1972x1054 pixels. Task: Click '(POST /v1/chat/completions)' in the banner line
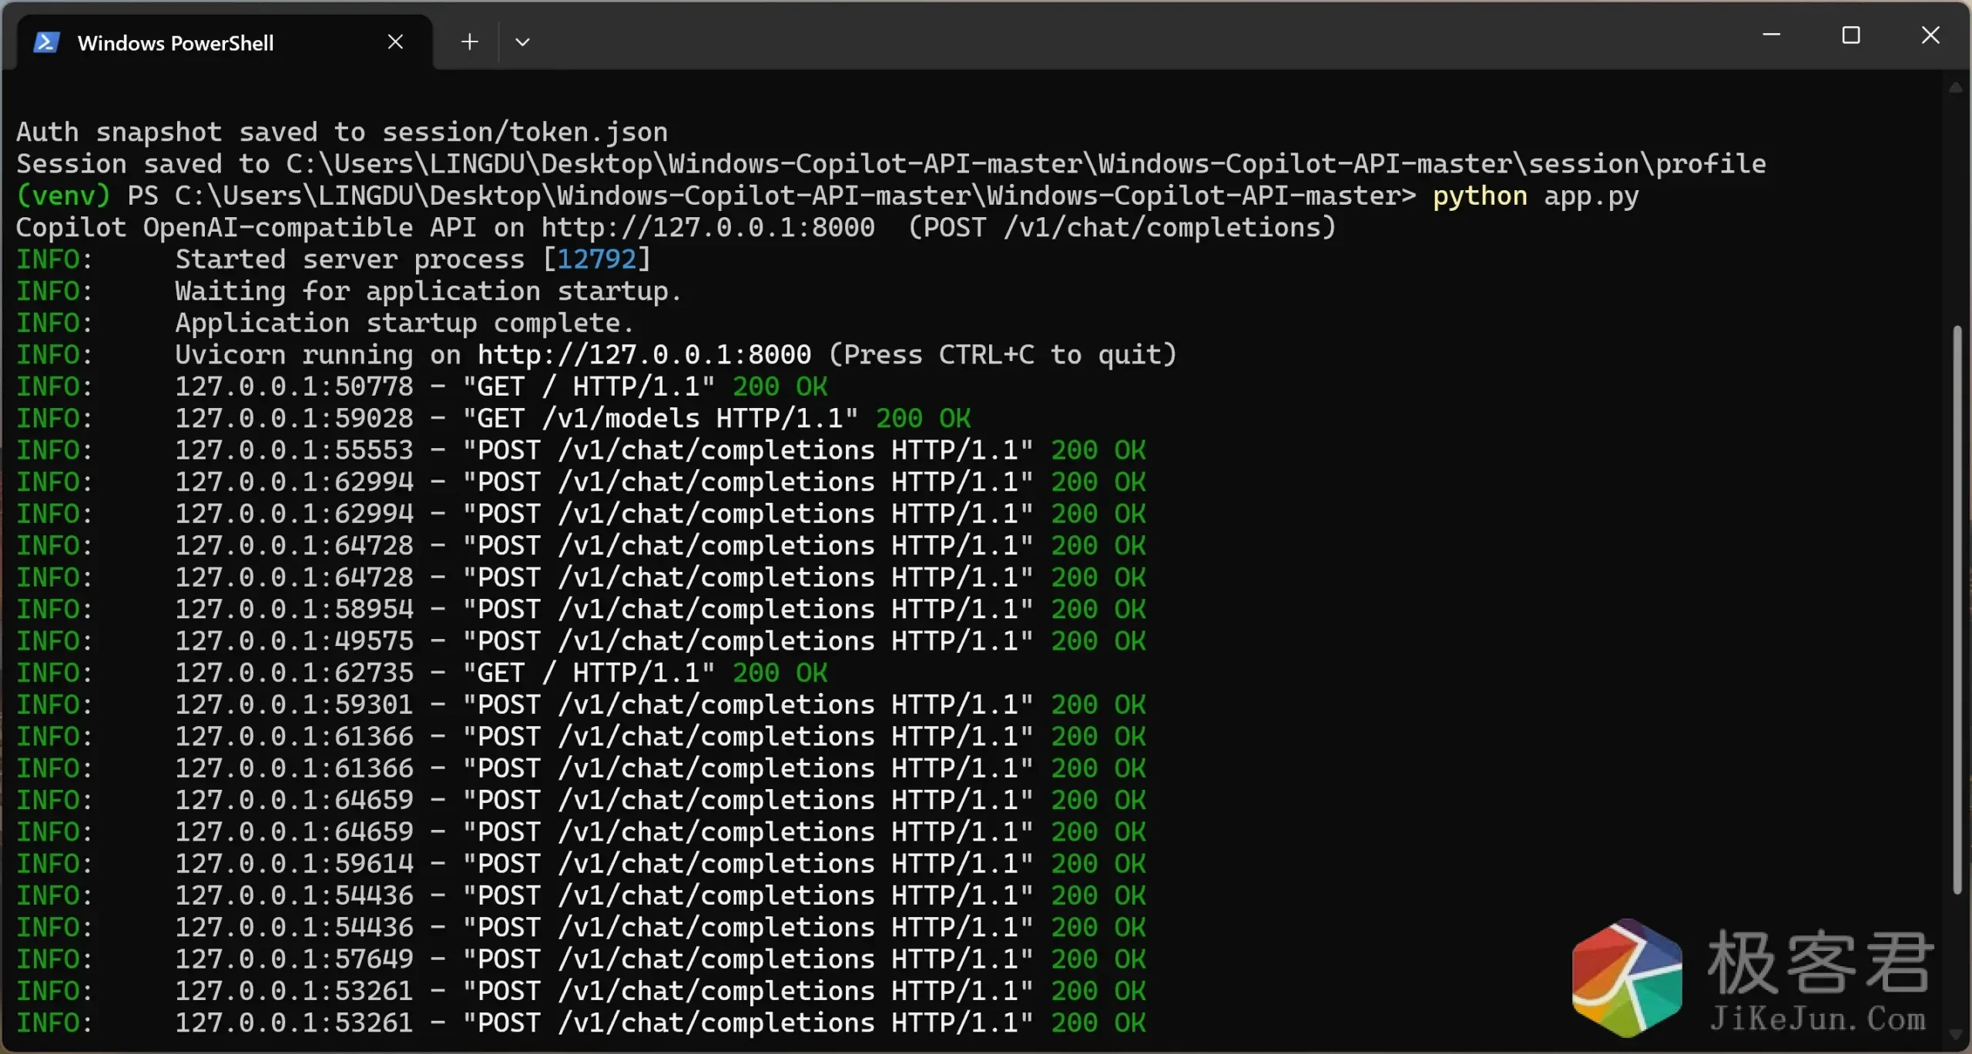coord(1122,228)
